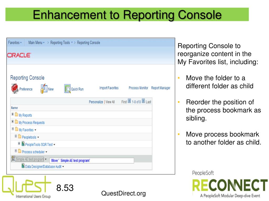Go to next page arrow icon
This screenshot has height=201, width=269.
143,101
